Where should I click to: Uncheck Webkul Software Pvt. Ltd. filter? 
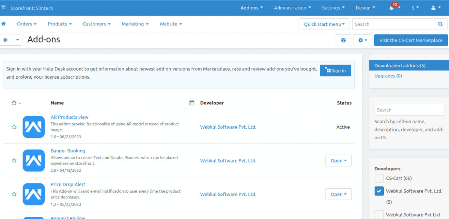tap(379, 191)
